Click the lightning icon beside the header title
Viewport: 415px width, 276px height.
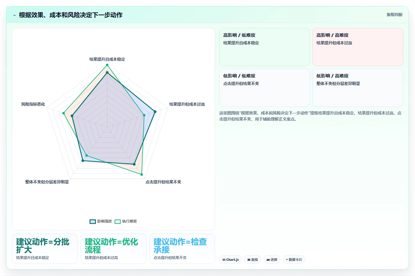click(x=14, y=15)
